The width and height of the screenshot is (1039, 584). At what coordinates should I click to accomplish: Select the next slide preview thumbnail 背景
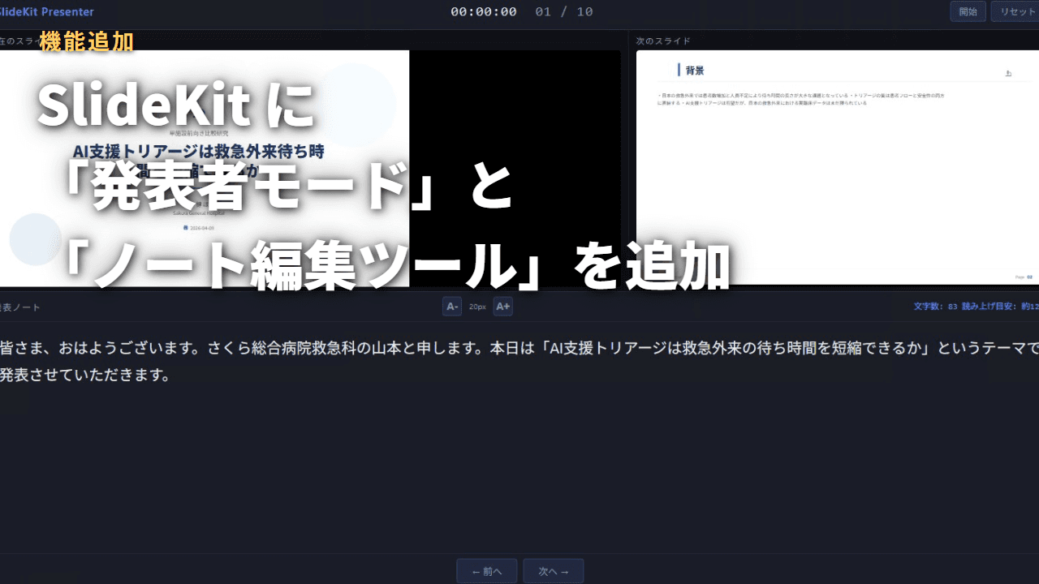(838, 167)
